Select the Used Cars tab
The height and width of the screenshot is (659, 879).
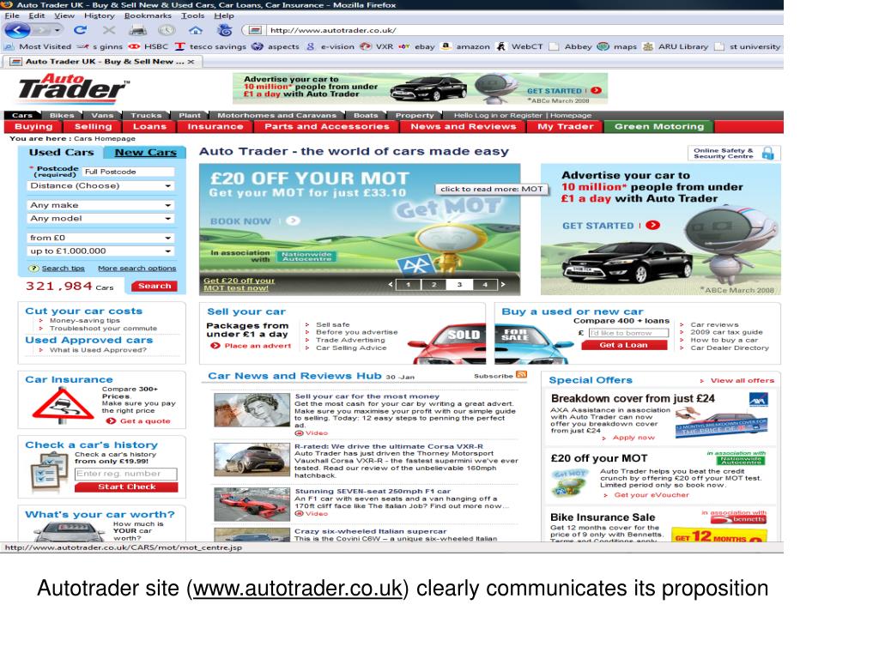pyautogui.click(x=61, y=152)
